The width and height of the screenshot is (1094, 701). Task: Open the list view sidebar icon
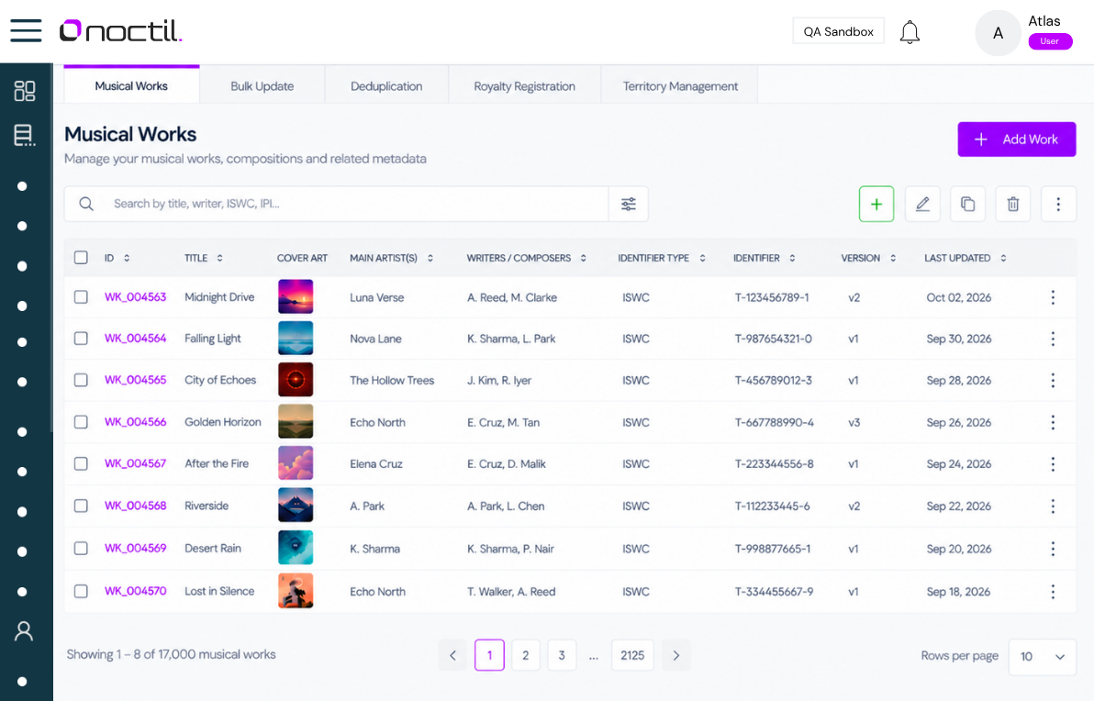click(x=25, y=135)
